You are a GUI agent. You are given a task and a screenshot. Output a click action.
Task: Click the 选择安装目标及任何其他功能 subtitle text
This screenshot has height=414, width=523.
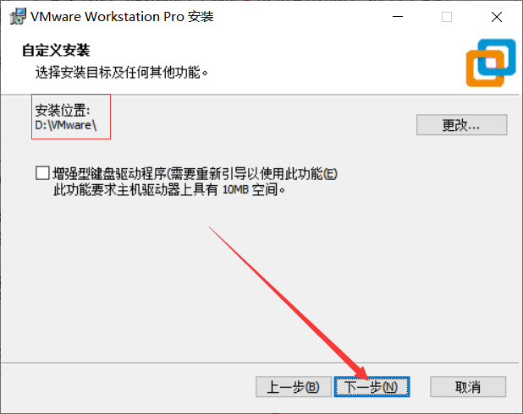[121, 73]
